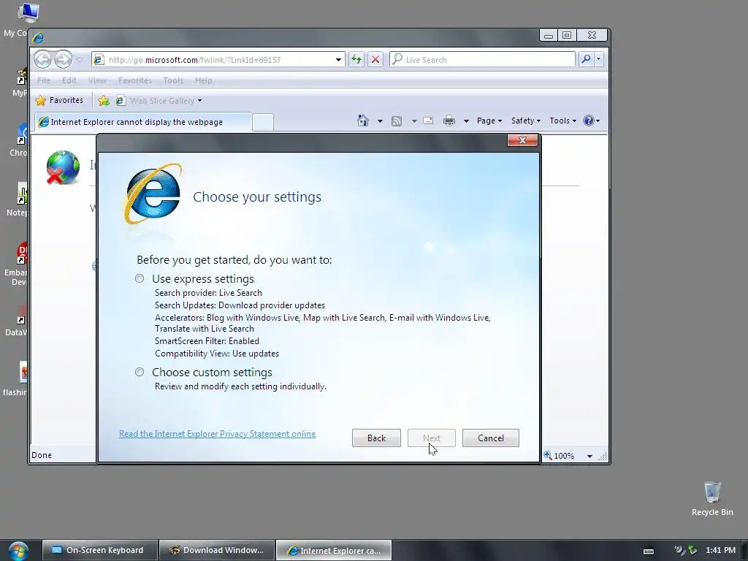Image resolution: width=748 pixels, height=561 pixels.
Task: Click the keyboard icon in the system tray
Action: [x=649, y=551]
